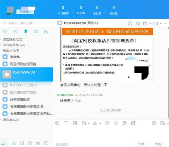The width and height of the screenshot is (169, 147).
Task: Click the layout panel icon at bottom
Action: point(46,143)
